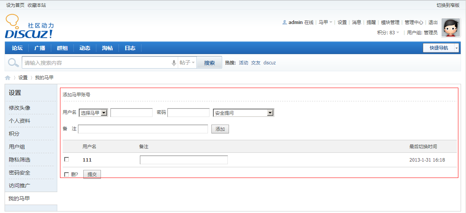Open the 论坛 navigation tab

click(x=17, y=48)
